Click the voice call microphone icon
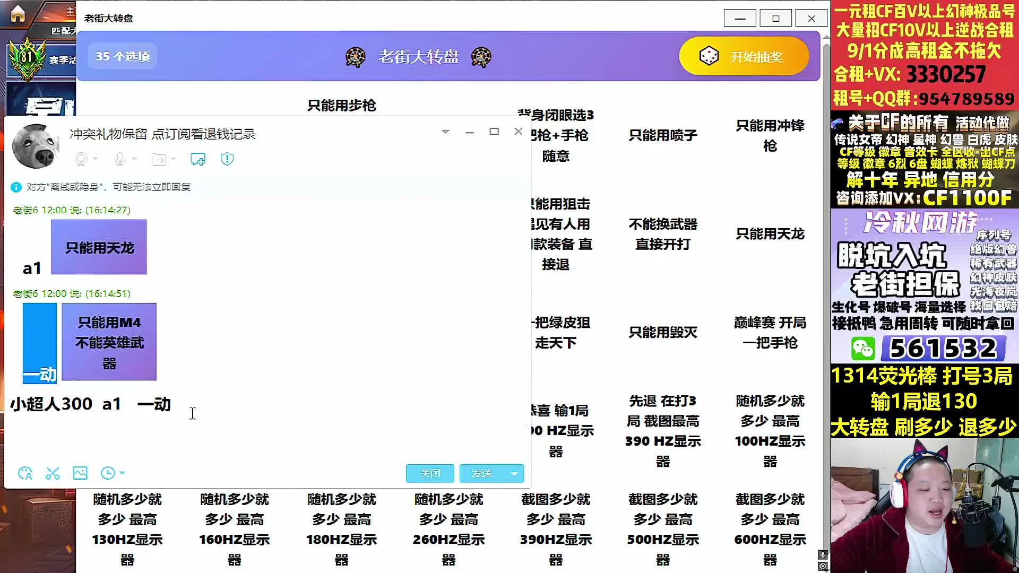This screenshot has width=1019, height=573. [120, 159]
